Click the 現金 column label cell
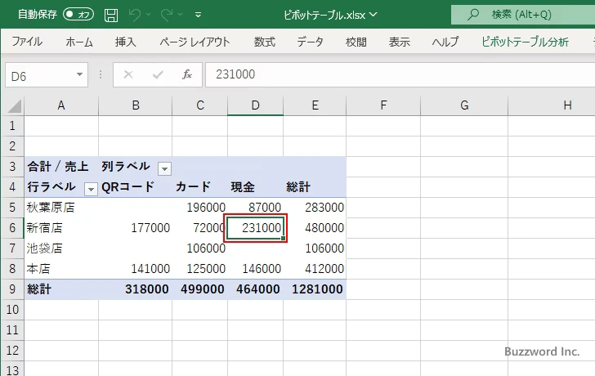The image size is (595, 376). point(255,187)
